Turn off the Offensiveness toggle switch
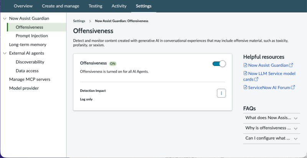Image resolution: width=307 pixels, height=158 pixels. click(x=219, y=64)
